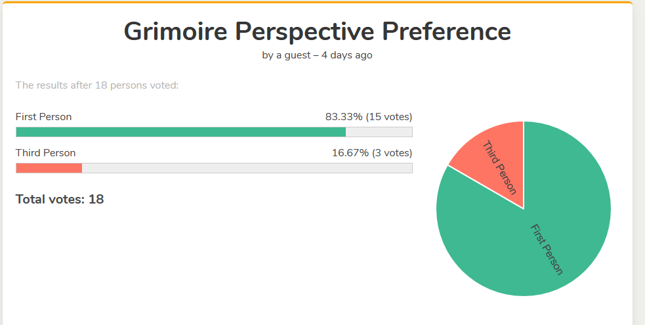Select the First Person label above the green bar
The image size is (645, 325).
pyautogui.click(x=43, y=117)
